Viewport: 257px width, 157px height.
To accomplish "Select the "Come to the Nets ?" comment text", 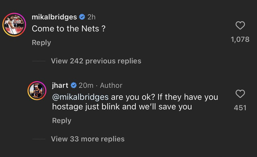I will 69,29.
